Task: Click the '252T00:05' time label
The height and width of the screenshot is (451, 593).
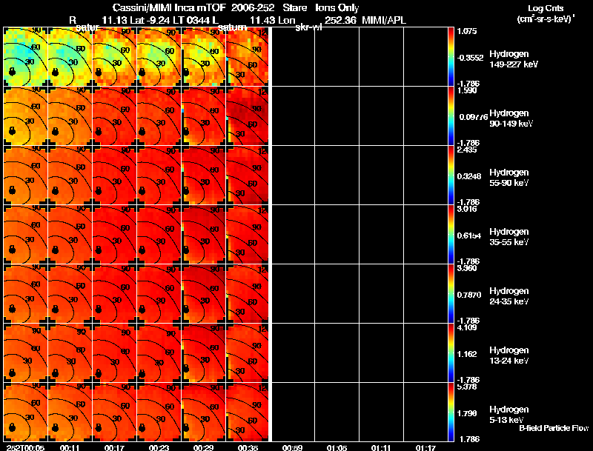Action: (25, 447)
